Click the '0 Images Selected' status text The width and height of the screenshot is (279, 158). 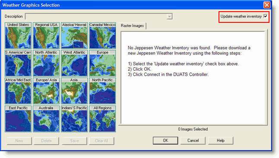point(193,129)
